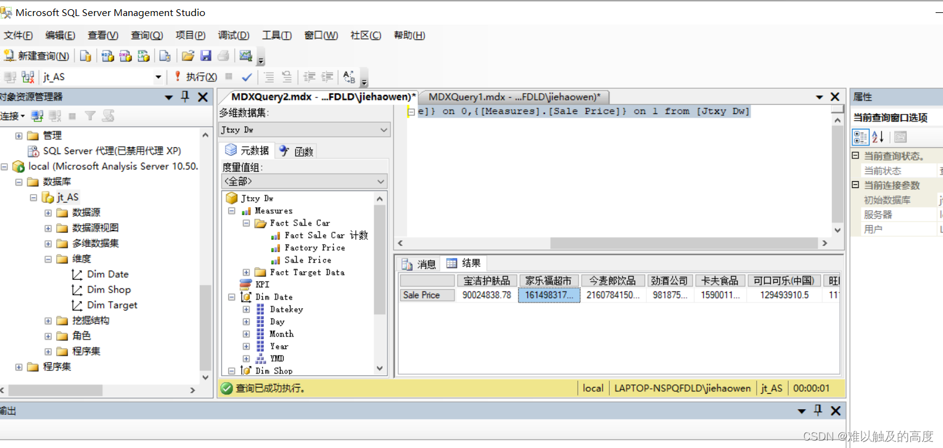Click the query editor horizontal scrollbar

pyautogui.click(x=612, y=243)
